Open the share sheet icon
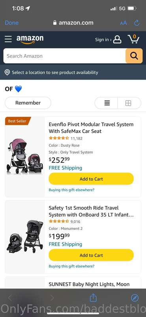The image size is (146, 317). [x=93, y=298]
